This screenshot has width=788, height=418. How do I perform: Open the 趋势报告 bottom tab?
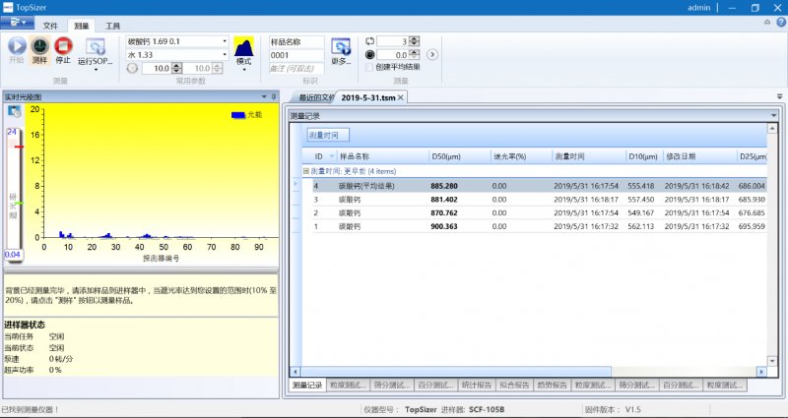tap(553, 385)
